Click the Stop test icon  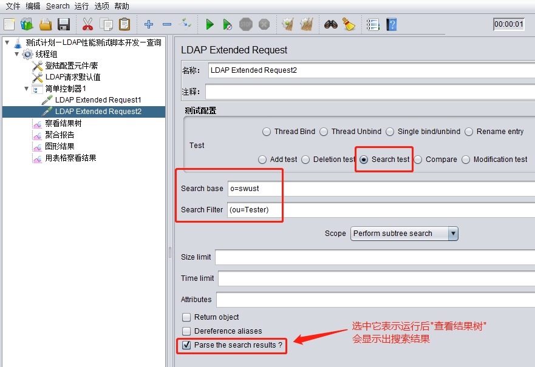(x=246, y=24)
